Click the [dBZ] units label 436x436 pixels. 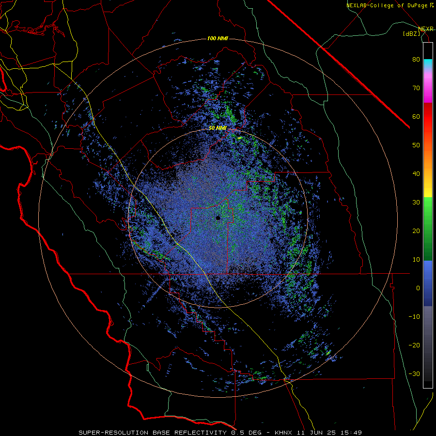pos(411,33)
